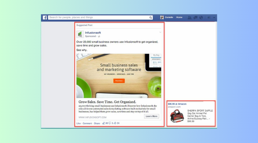This screenshot has height=143, width=258.
Task: Click the Sponsored label
Action: pyautogui.click(x=90, y=36)
